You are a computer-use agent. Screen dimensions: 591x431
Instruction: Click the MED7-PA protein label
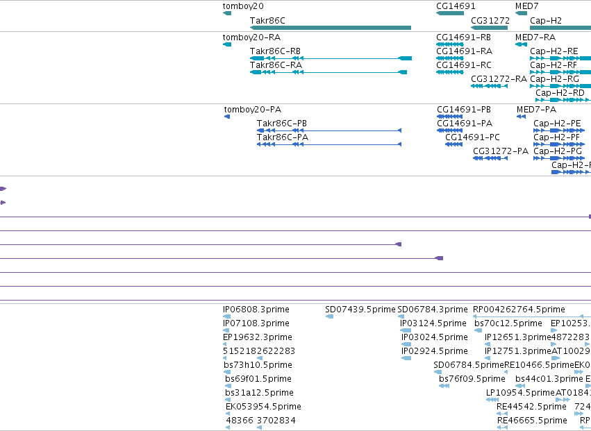[536, 110]
